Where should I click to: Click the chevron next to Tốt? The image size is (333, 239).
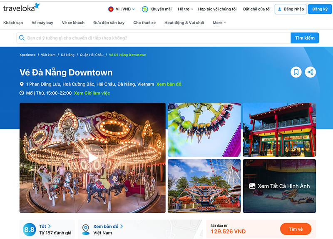pyautogui.click(x=49, y=226)
